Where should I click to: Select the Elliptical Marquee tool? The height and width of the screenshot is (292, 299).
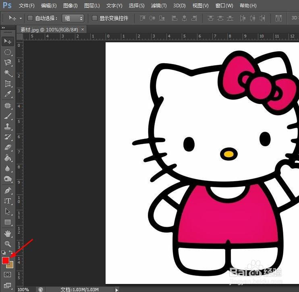(8, 52)
